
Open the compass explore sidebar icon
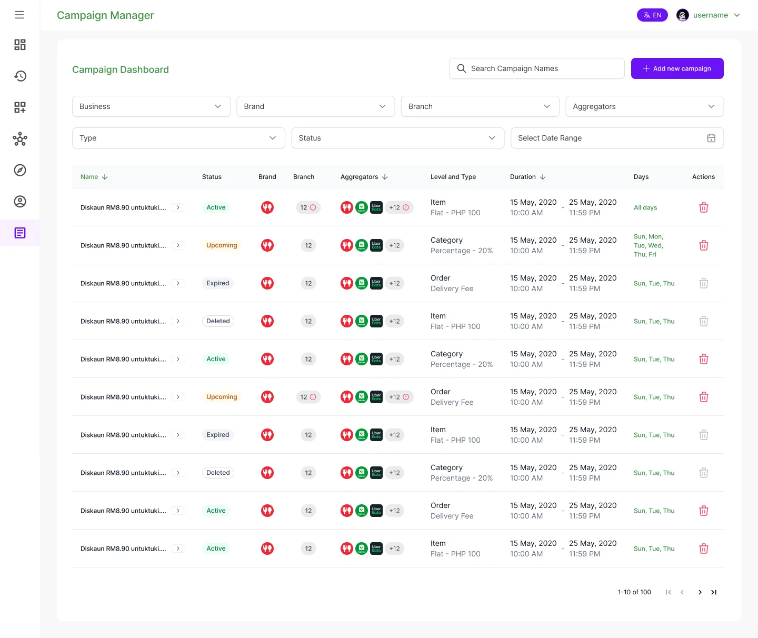click(20, 170)
